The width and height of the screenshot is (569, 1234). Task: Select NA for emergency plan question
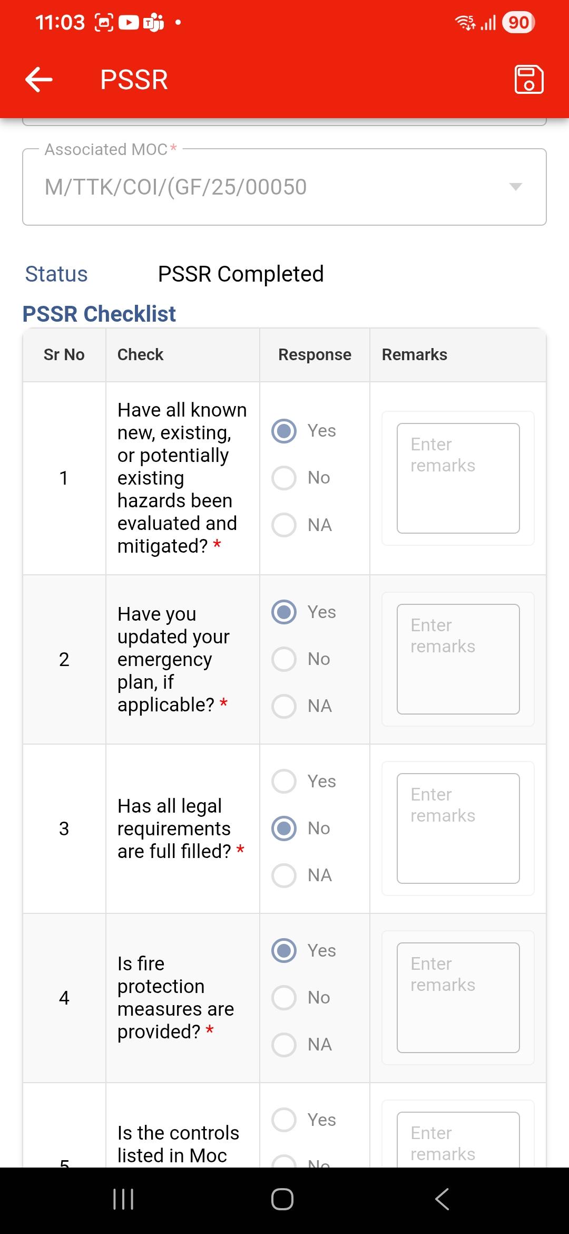284,706
